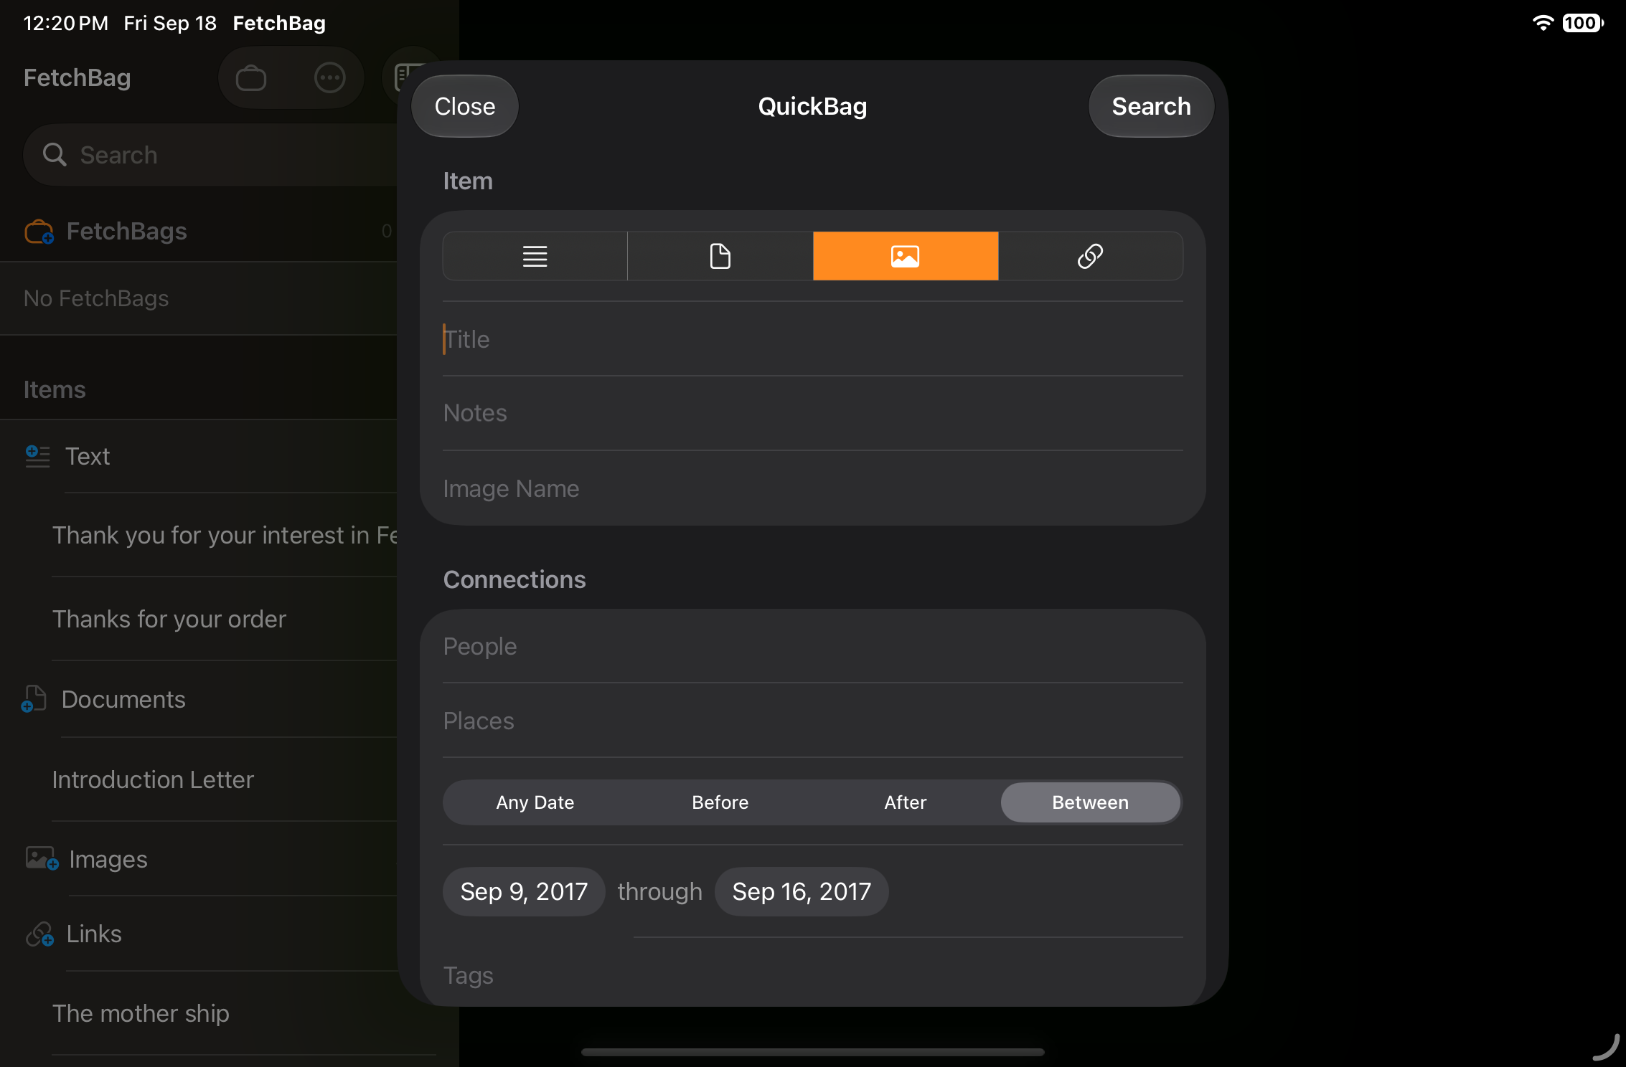Tap the add Text item icon
This screenshot has height=1067, width=1626.
pos(37,456)
